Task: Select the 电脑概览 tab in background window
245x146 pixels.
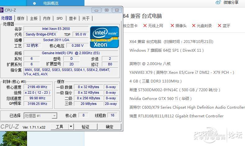Action: [x=51, y=3]
